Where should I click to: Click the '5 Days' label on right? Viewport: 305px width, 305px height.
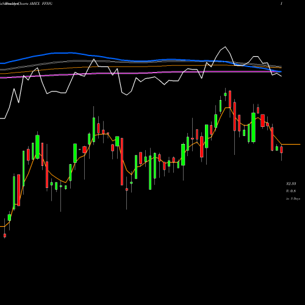295,199
